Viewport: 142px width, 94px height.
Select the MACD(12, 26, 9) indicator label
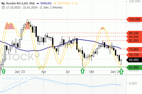[17, 79]
